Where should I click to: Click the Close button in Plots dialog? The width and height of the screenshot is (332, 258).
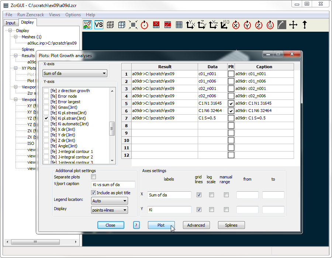coord(111,225)
